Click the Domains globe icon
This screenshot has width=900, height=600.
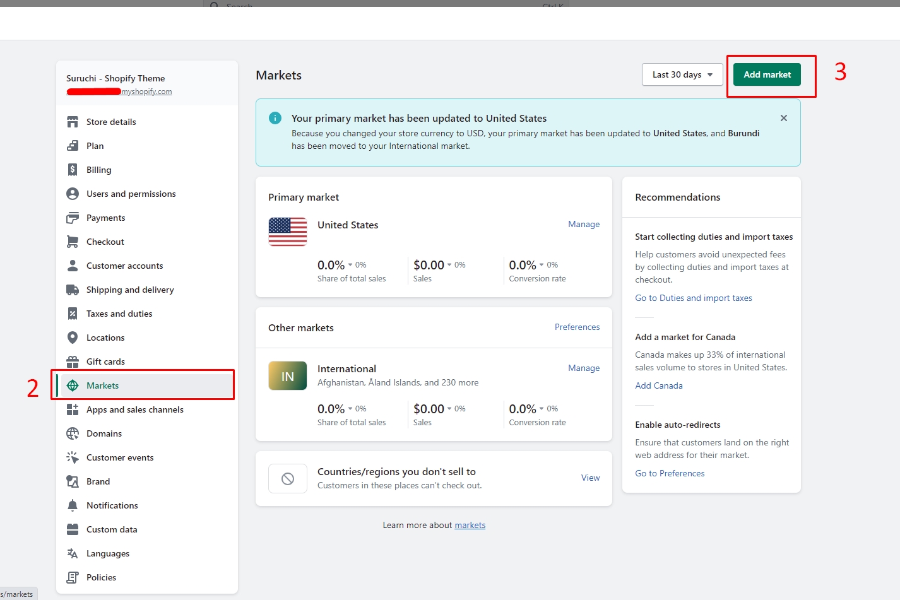tap(73, 433)
